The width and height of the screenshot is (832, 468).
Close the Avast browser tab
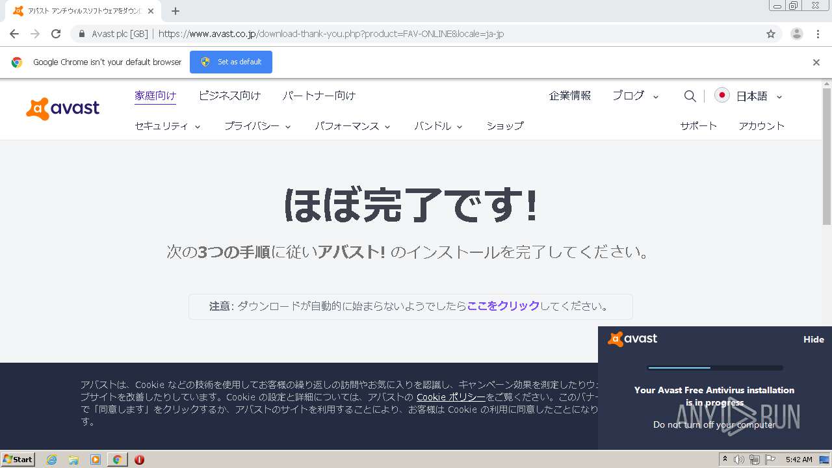point(151,11)
